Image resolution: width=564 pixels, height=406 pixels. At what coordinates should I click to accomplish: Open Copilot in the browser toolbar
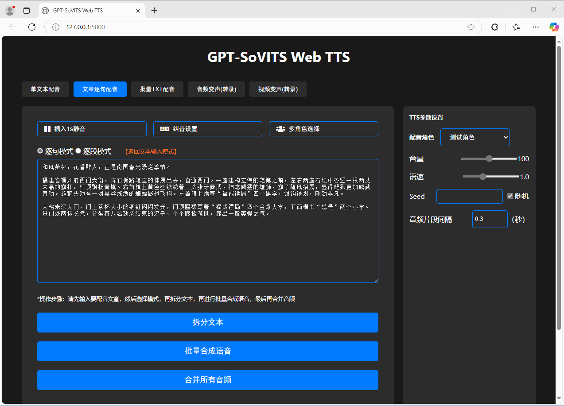point(554,27)
